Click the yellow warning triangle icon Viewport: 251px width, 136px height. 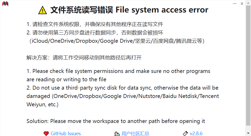[42, 10]
